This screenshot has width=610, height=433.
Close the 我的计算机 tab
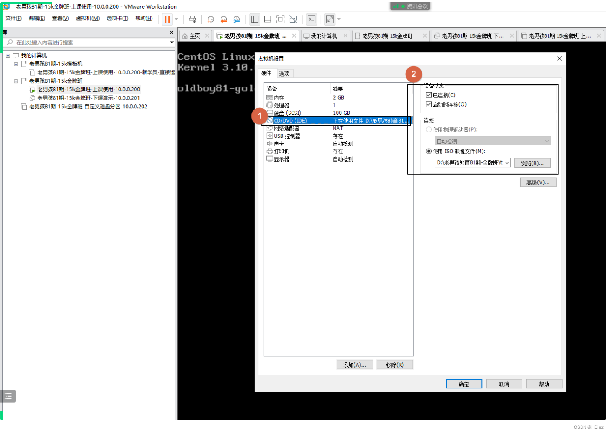point(345,36)
